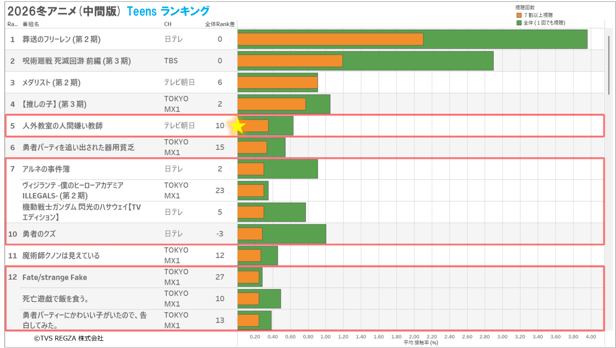
Task: Select the アルネの事件簿 title
Action: [x=46, y=169]
